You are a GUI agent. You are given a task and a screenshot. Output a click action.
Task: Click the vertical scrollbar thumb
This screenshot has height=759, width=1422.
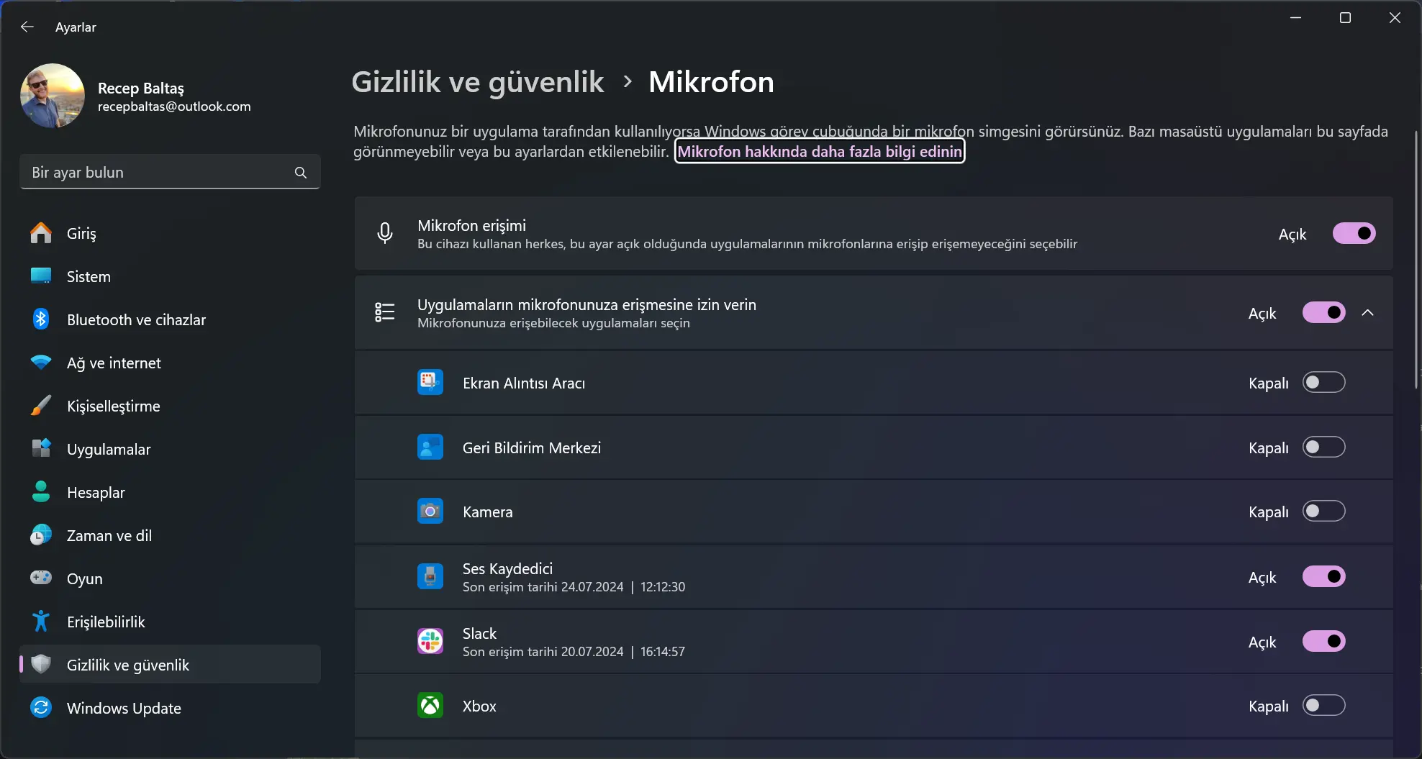pos(1416,259)
